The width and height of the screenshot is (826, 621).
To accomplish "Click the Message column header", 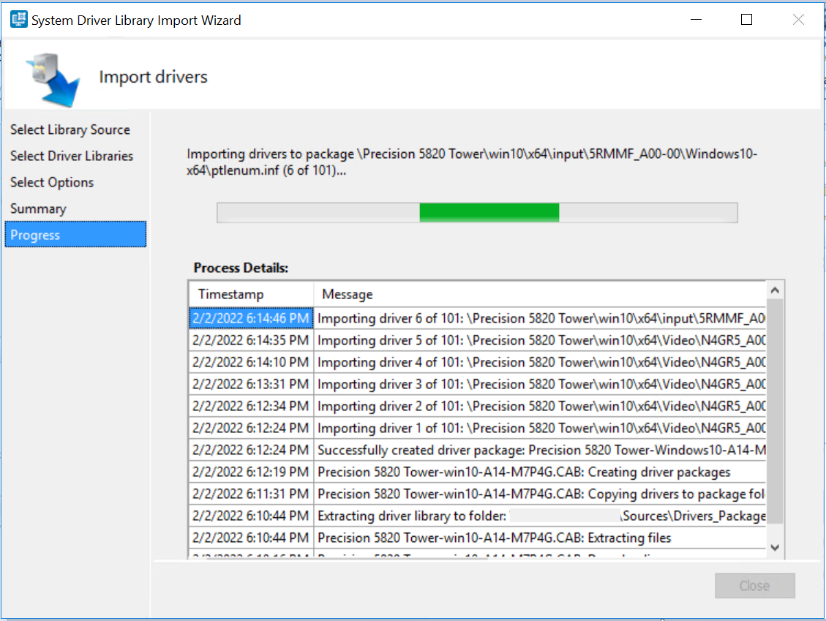I will pos(347,294).
